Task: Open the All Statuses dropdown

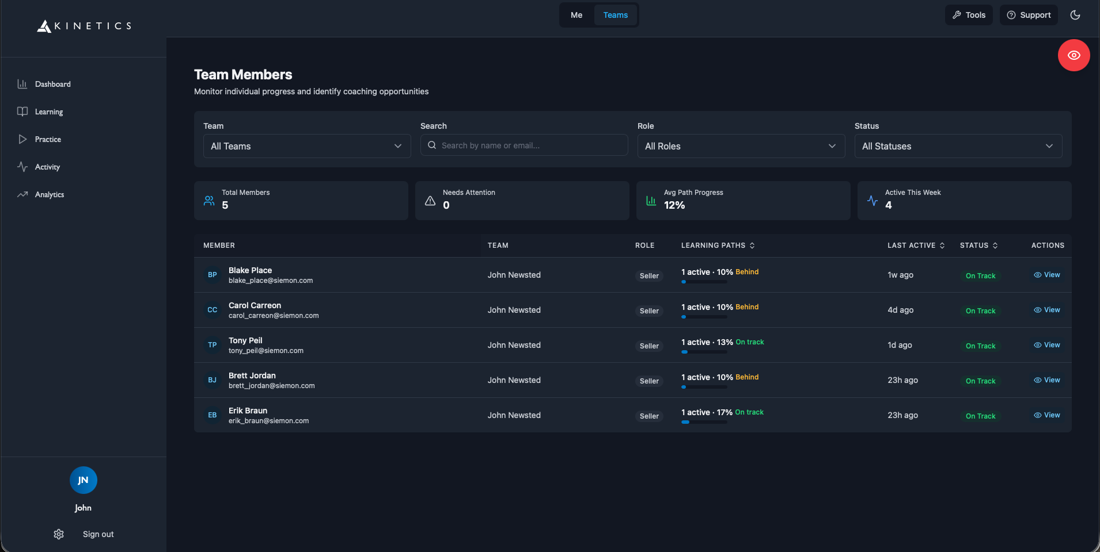Action: [958, 146]
